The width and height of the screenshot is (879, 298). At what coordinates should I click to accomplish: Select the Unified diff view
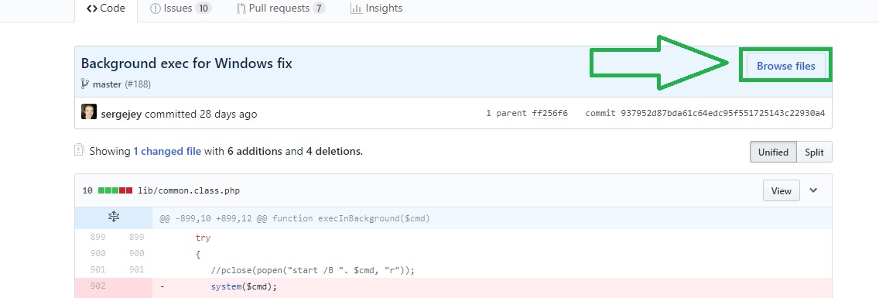(773, 152)
